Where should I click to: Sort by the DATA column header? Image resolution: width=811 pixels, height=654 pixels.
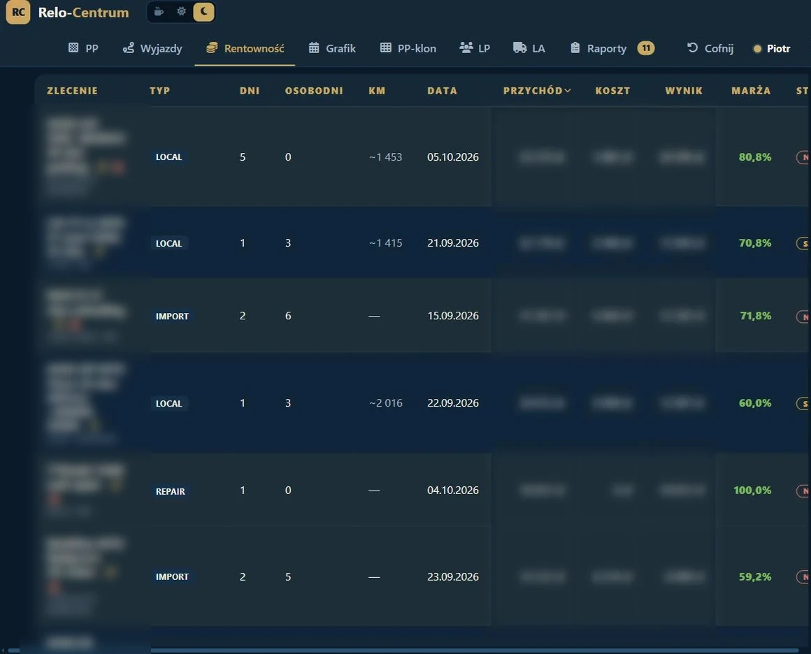(x=443, y=90)
